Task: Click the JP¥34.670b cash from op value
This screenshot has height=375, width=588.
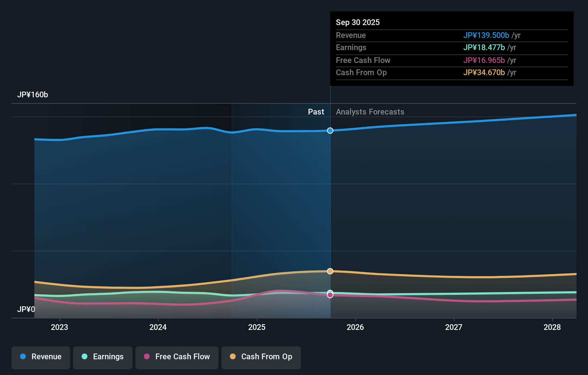Action: click(484, 73)
